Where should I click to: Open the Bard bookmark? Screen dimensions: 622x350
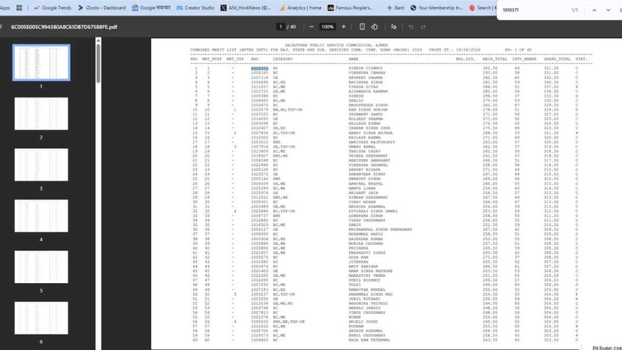394,8
